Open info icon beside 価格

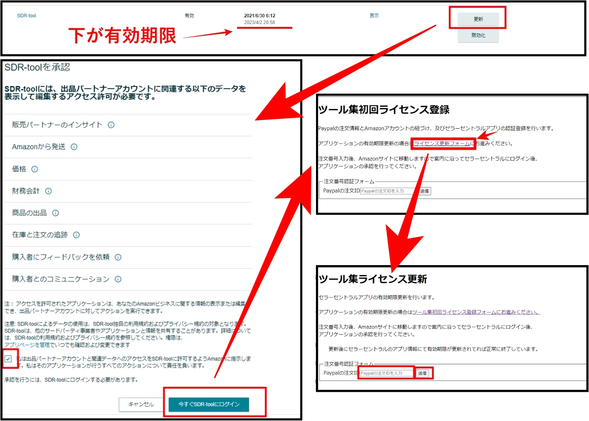[35, 169]
